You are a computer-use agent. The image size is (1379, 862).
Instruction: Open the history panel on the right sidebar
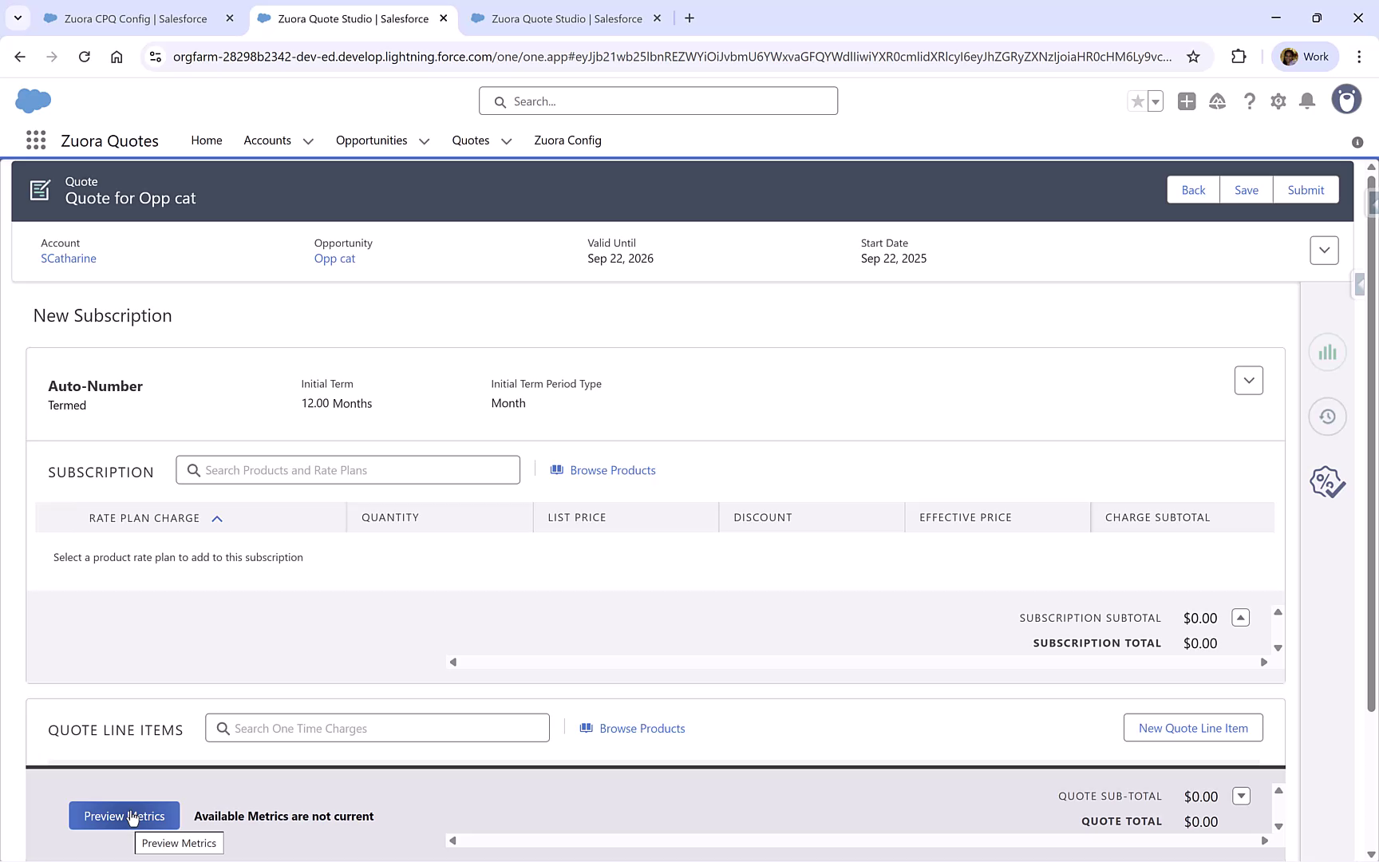[1327, 416]
